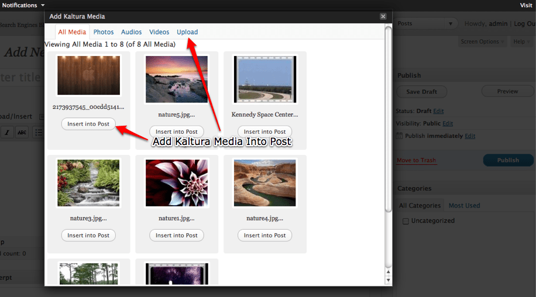
Task: Select the nature5 sunset coast thumbnail
Action: coord(176,79)
